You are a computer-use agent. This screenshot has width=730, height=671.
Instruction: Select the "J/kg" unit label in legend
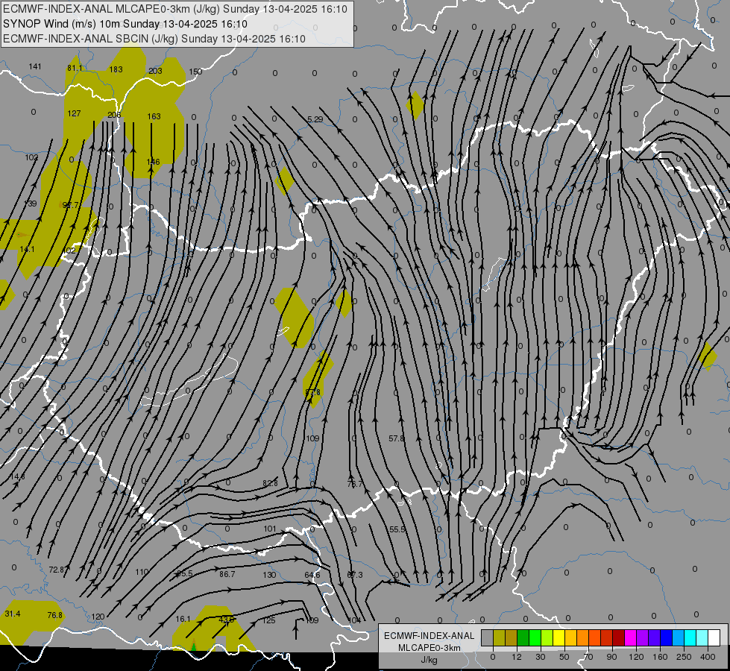[429, 659]
